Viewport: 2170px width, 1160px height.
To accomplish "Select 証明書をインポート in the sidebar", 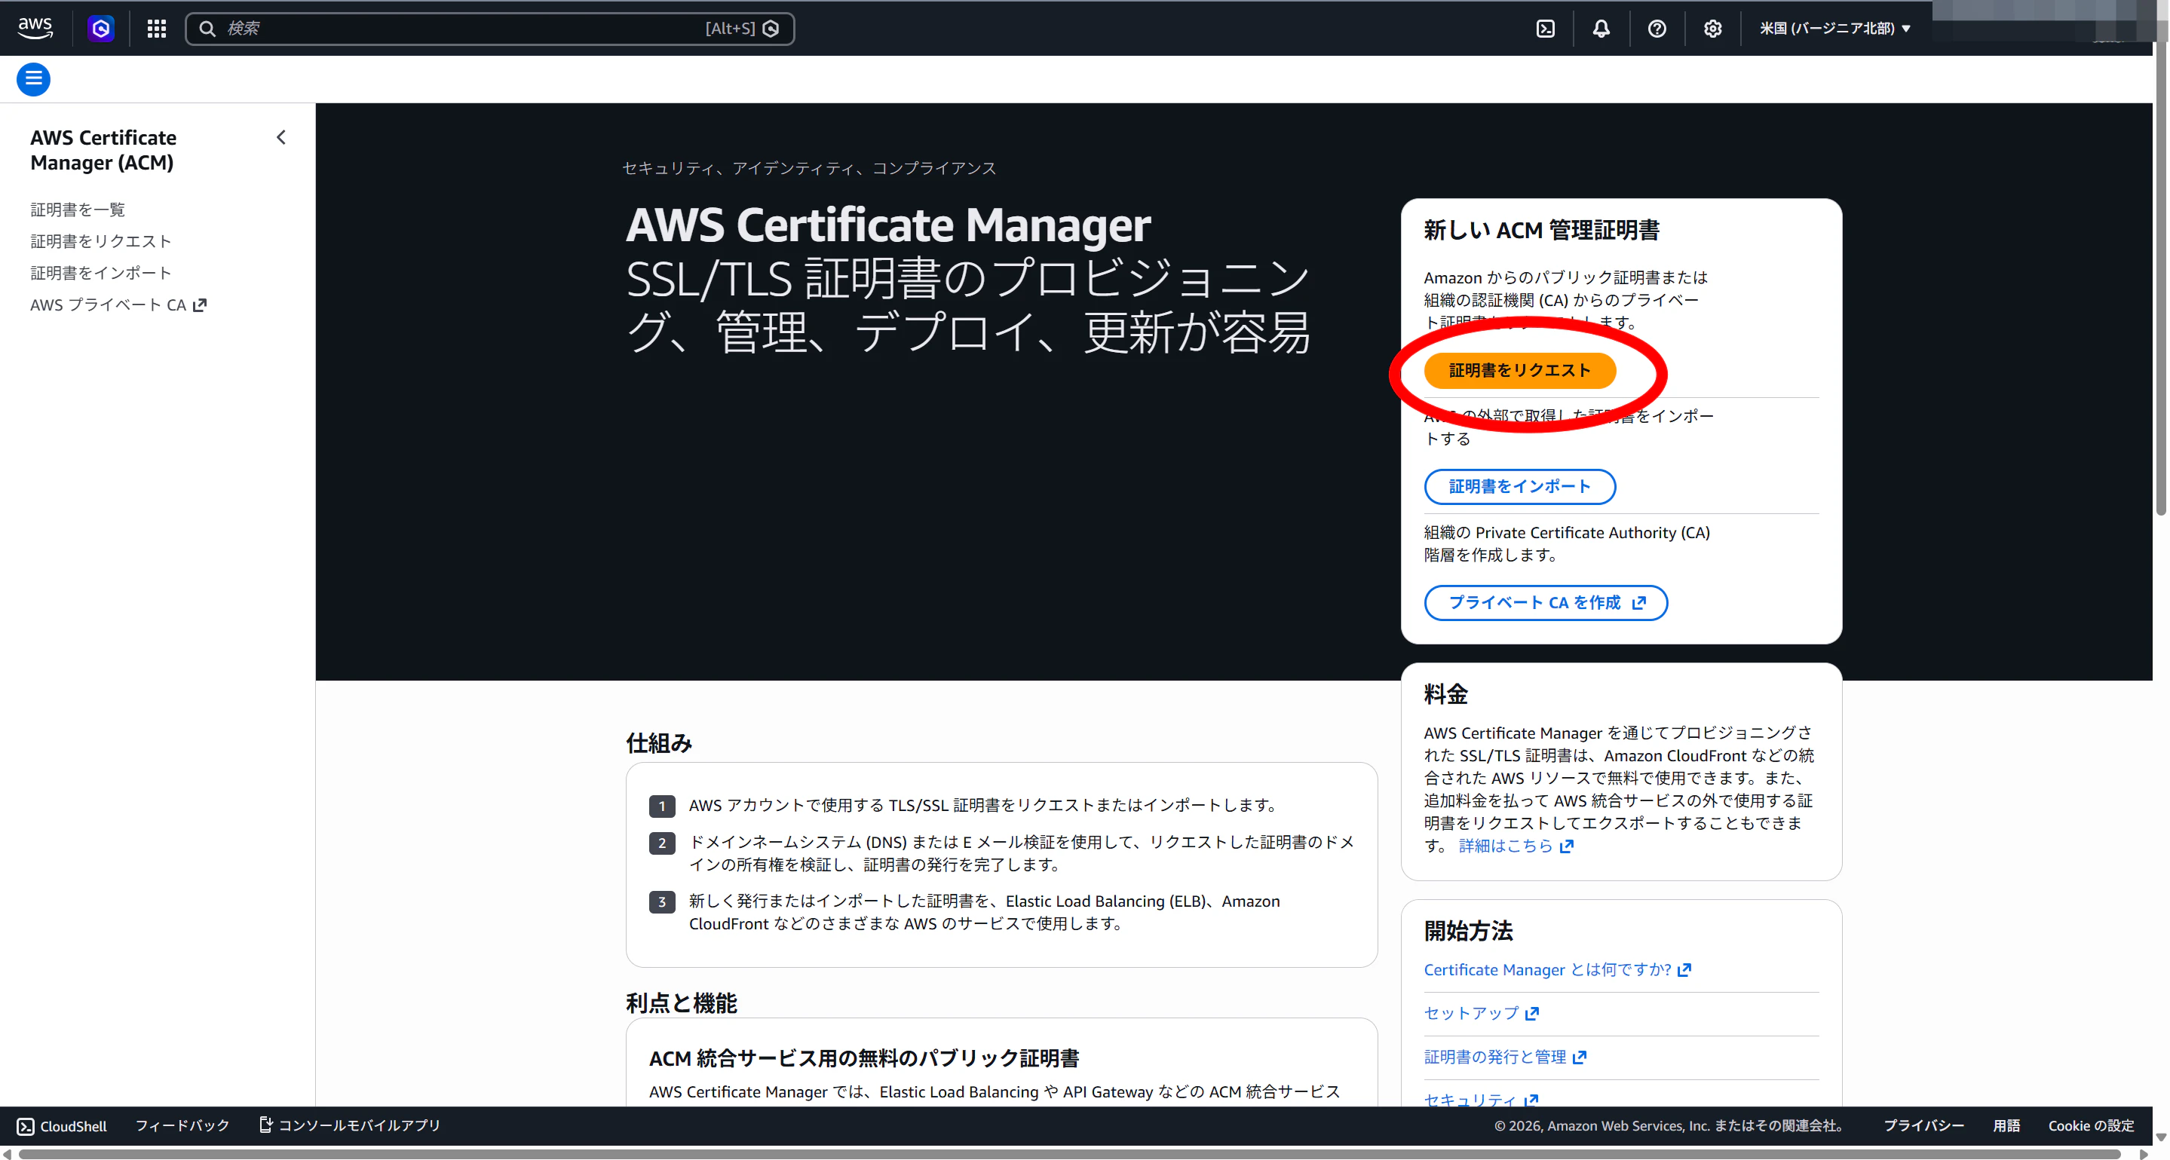I will coord(101,273).
